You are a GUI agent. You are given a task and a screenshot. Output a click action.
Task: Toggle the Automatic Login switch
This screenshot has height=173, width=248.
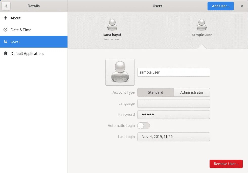[x=143, y=126]
